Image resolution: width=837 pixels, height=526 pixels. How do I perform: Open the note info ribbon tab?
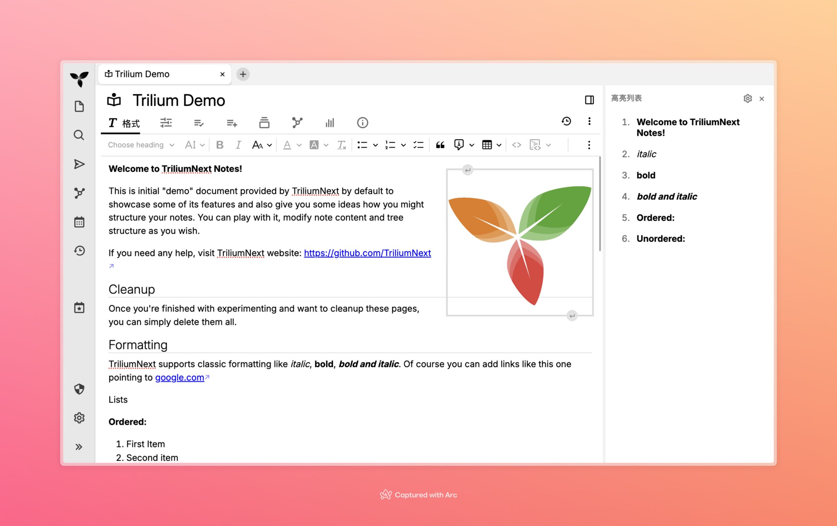pyautogui.click(x=363, y=123)
